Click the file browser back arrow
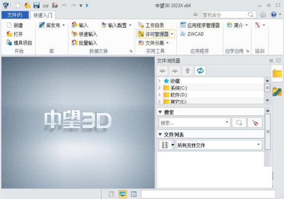 point(162,71)
